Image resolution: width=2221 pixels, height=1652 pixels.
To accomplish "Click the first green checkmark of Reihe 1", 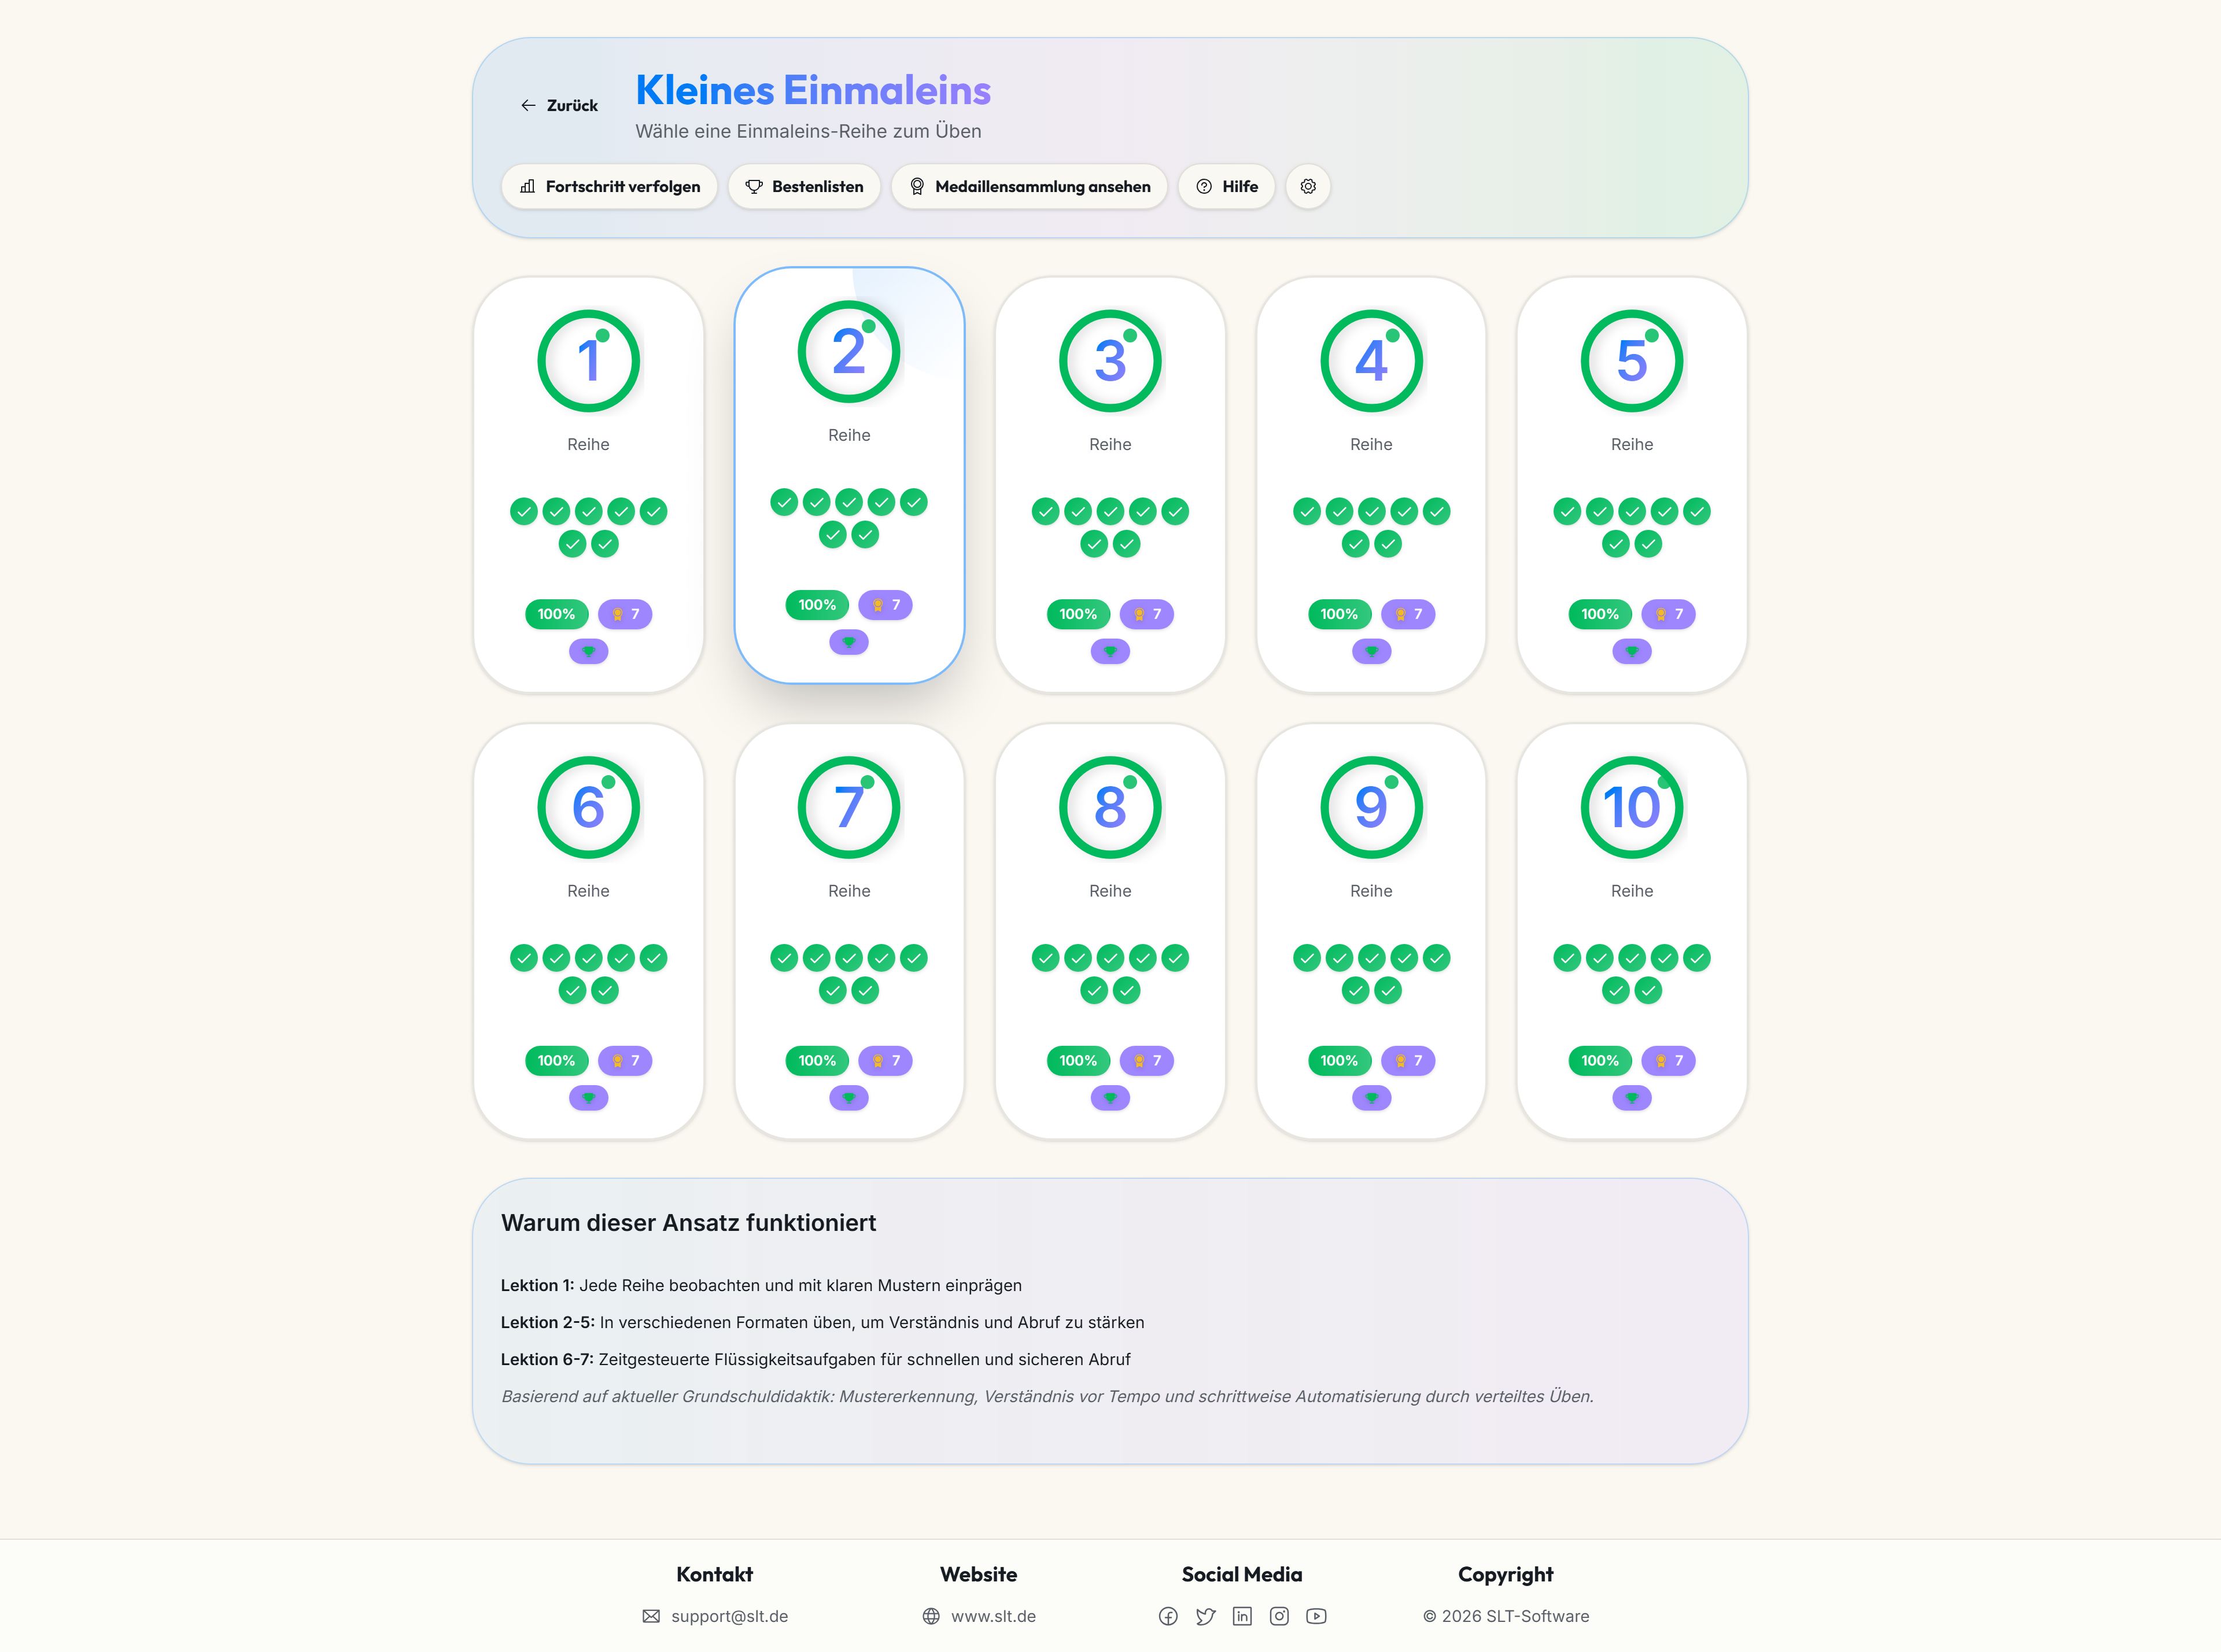I will pyautogui.click(x=524, y=512).
